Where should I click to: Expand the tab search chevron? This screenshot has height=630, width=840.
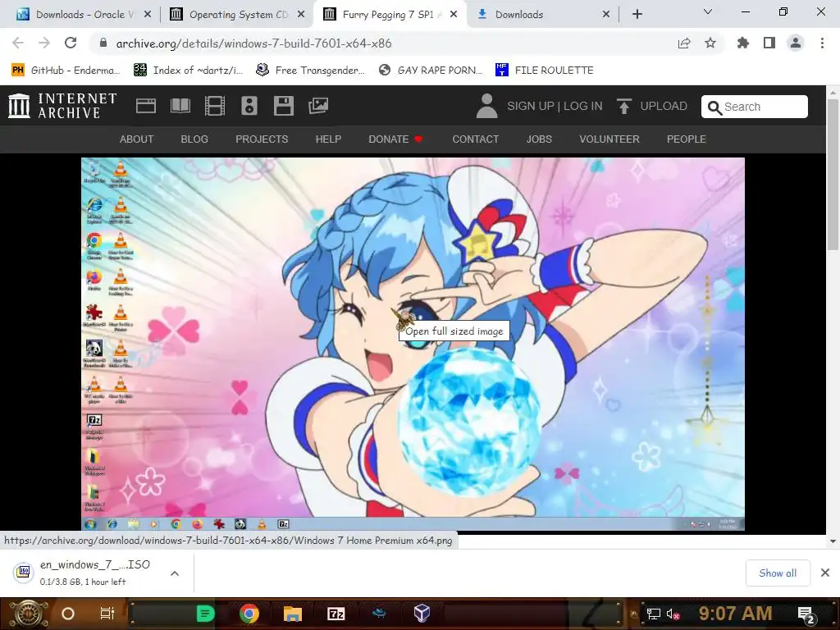708,11
